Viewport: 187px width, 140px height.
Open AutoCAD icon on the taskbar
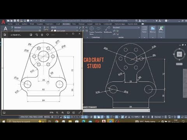(x=104, y=121)
